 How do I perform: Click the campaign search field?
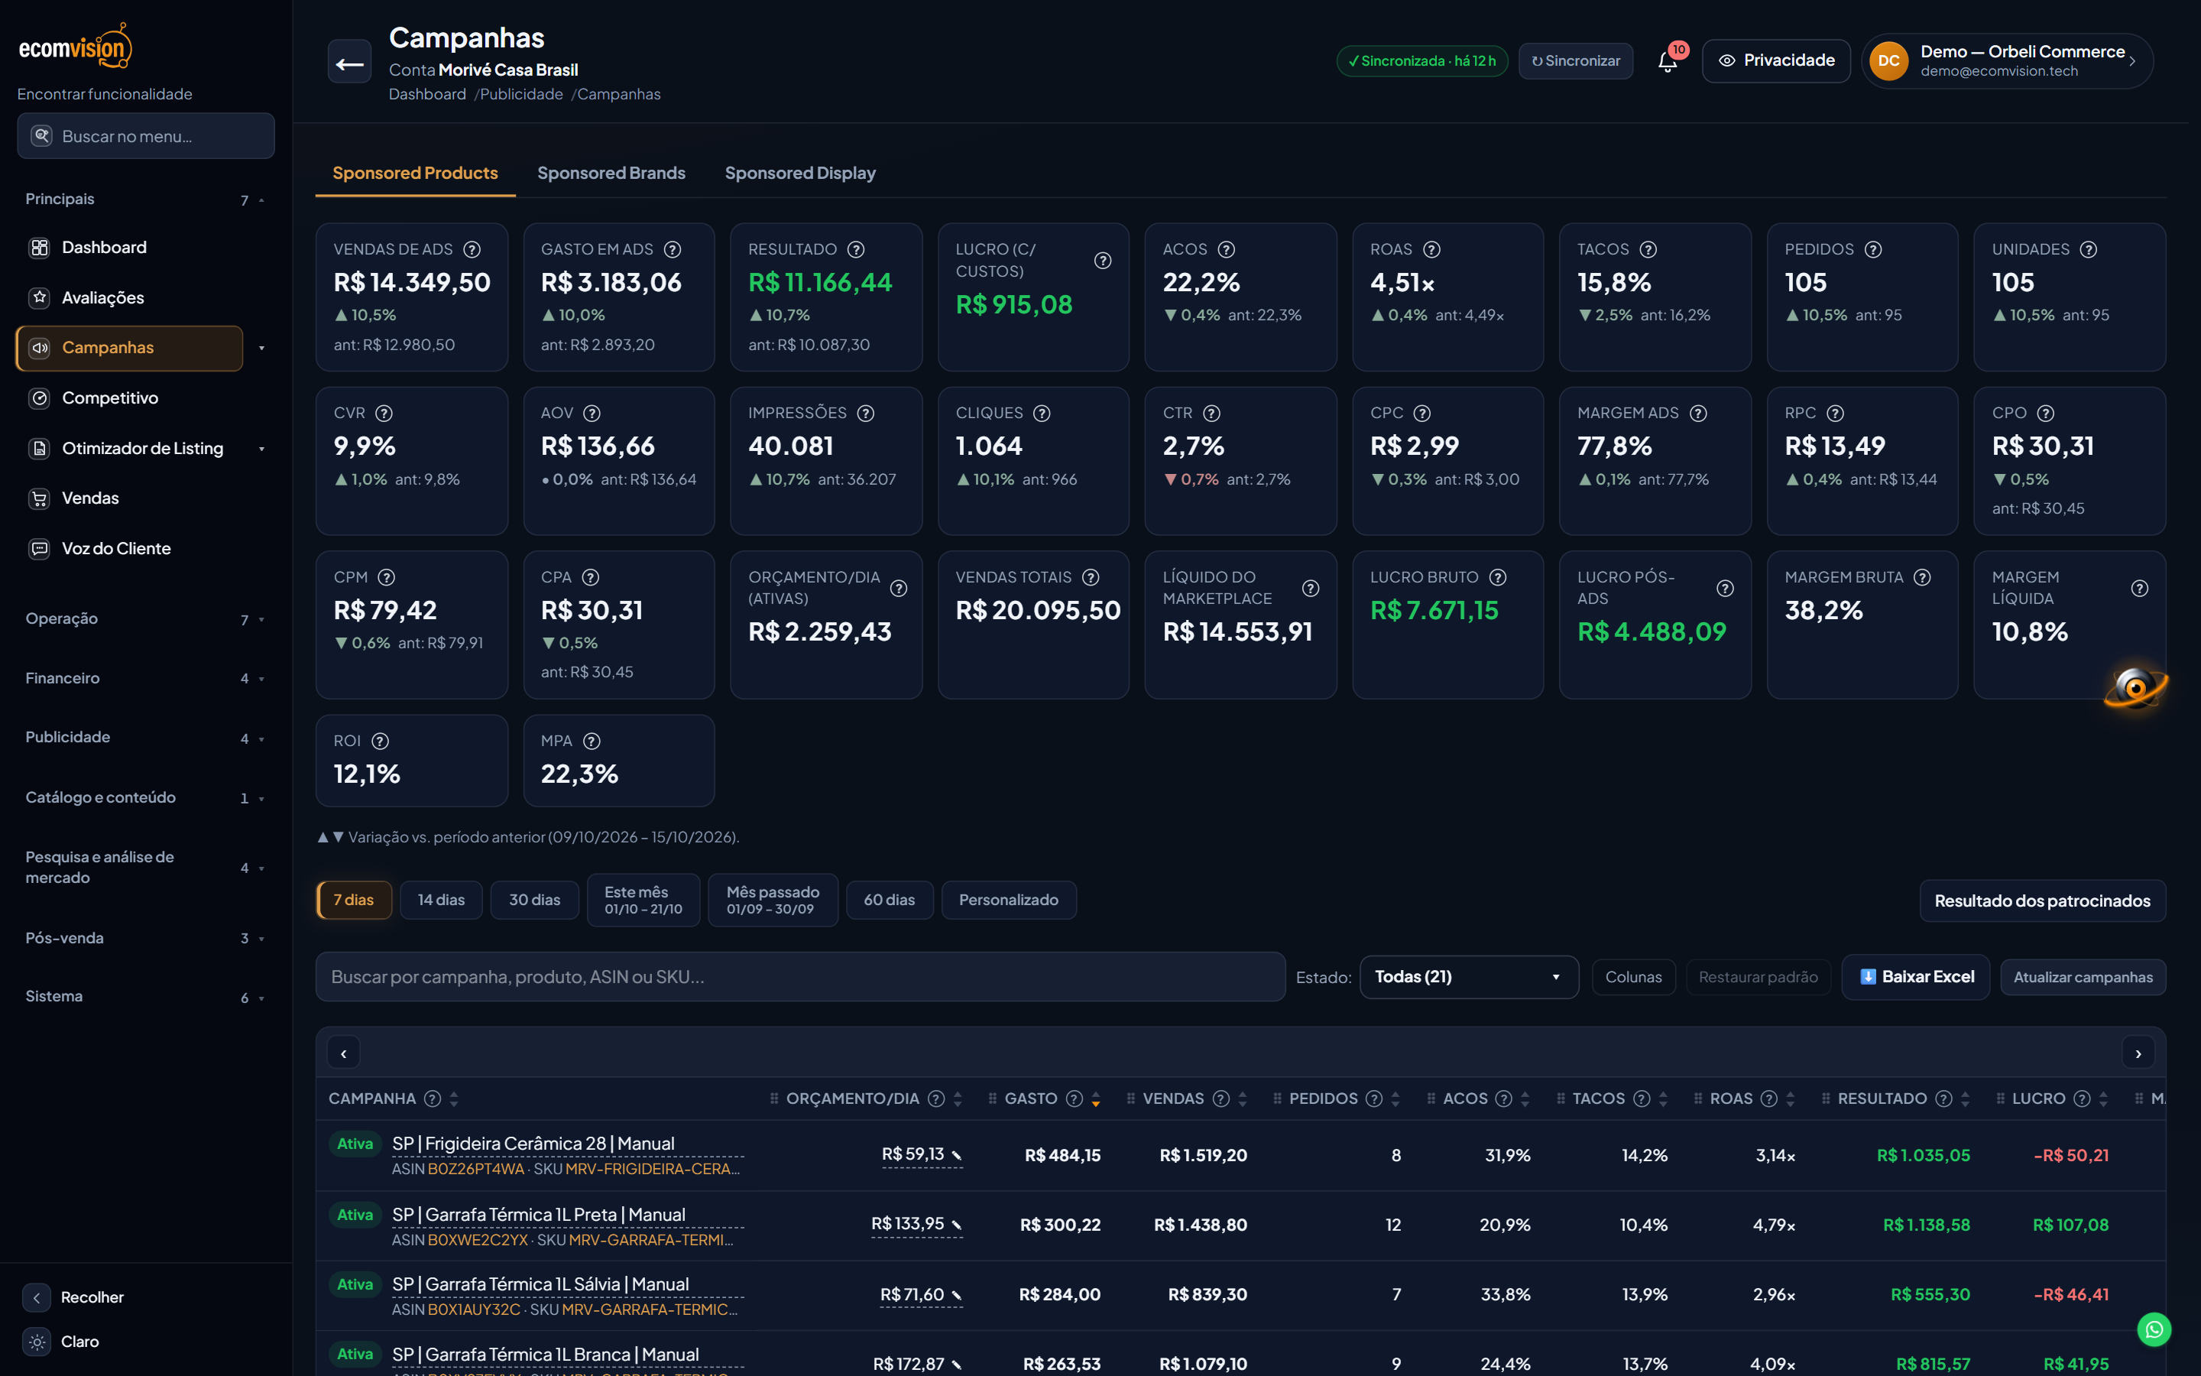click(x=800, y=976)
